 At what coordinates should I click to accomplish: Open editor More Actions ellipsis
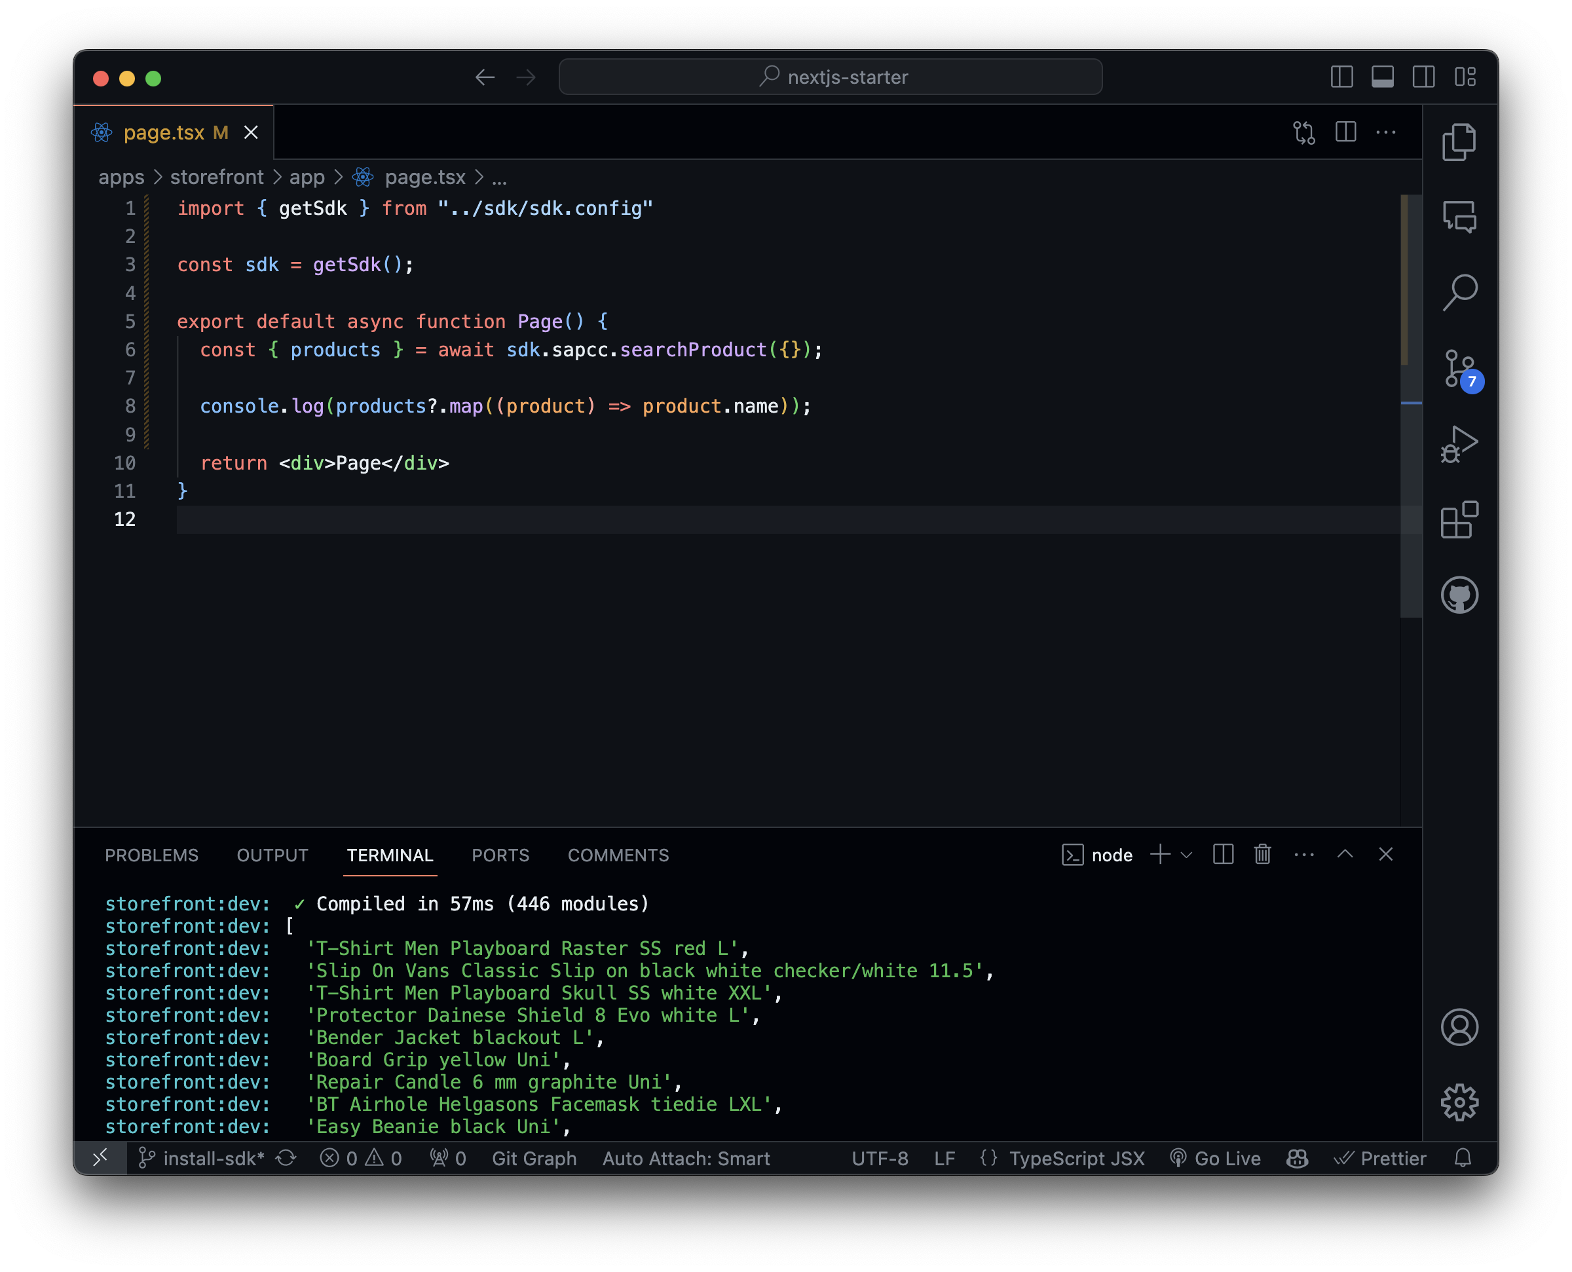1385,132
